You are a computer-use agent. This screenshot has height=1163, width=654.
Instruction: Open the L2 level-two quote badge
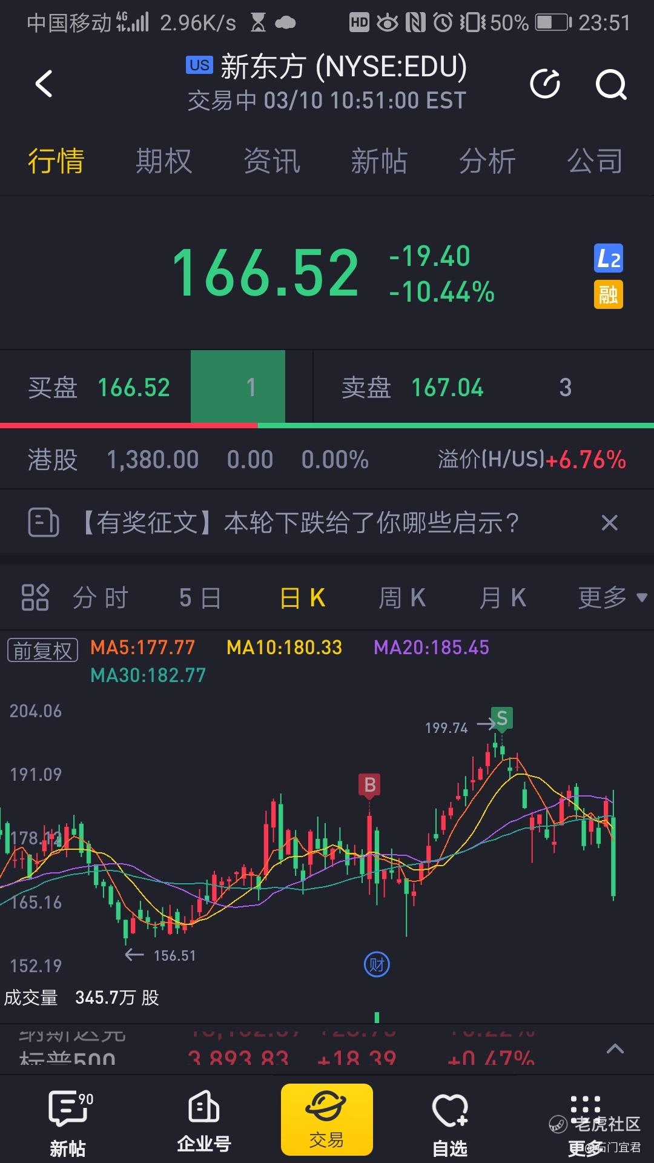[608, 259]
